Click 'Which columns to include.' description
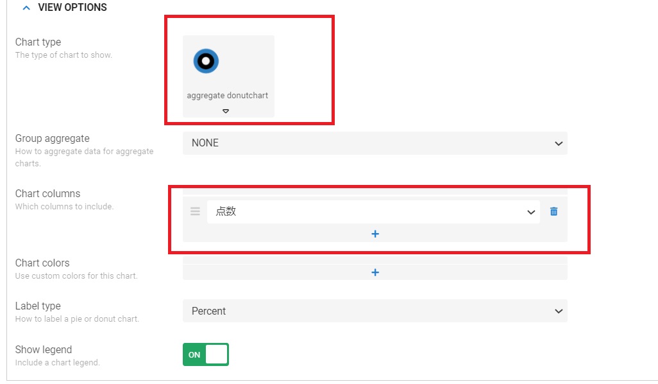658x384 pixels. click(65, 207)
